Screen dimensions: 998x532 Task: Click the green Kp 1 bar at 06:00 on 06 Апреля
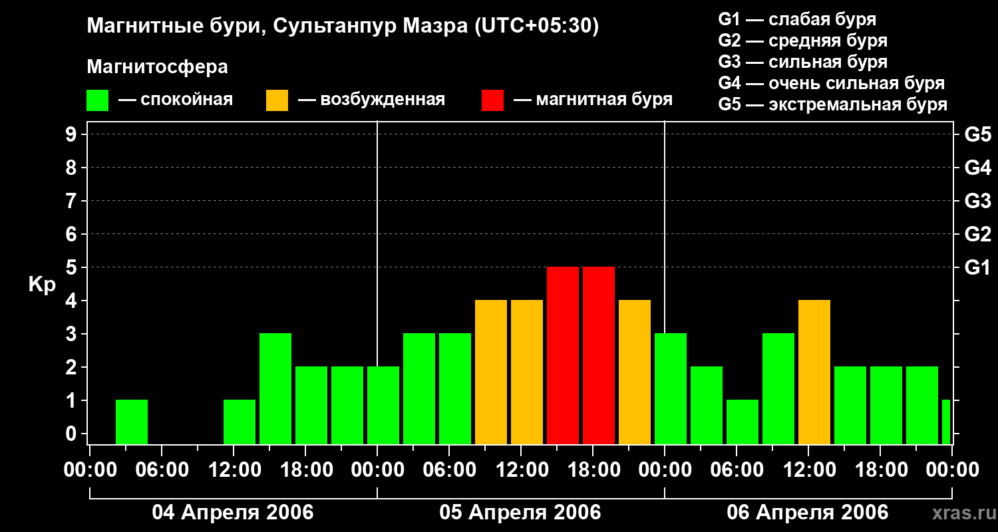coord(743,422)
